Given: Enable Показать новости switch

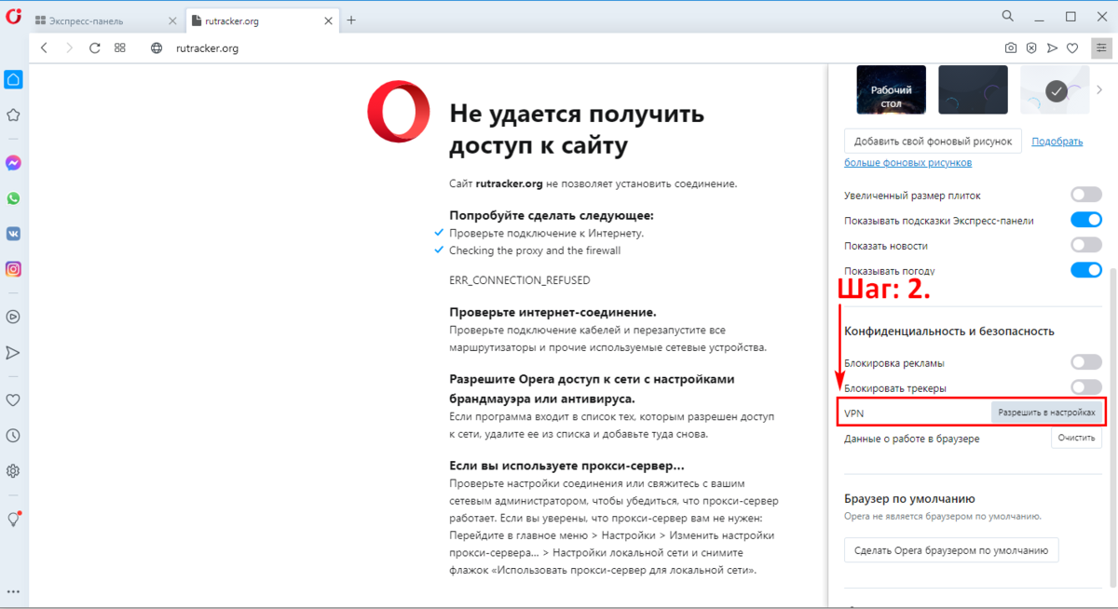Looking at the screenshot, I should pyautogui.click(x=1086, y=246).
